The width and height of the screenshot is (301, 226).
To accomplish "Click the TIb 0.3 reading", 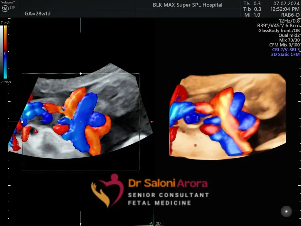I will (252, 9).
